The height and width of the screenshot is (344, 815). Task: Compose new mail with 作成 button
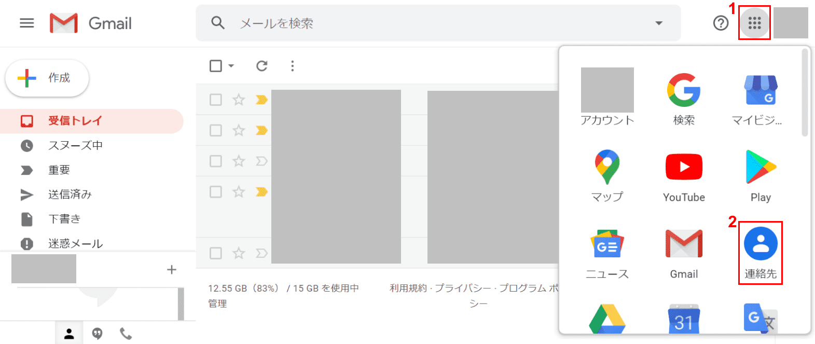coord(47,78)
